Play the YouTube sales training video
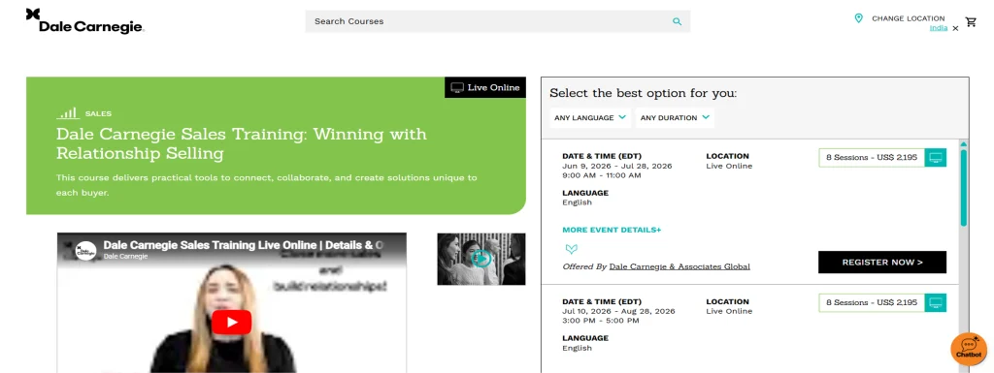The image size is (994, 373). (x=231, y=322)
